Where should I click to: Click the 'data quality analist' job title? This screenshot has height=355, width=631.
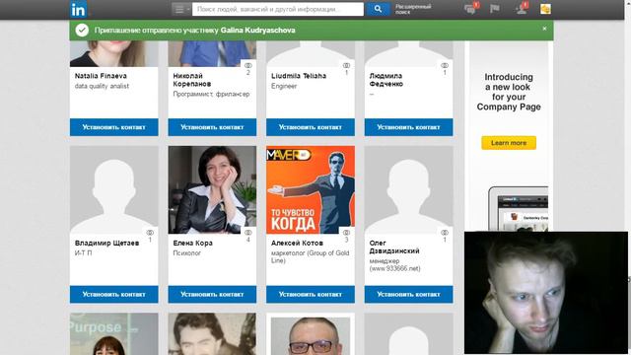click(x=102, y=86)
